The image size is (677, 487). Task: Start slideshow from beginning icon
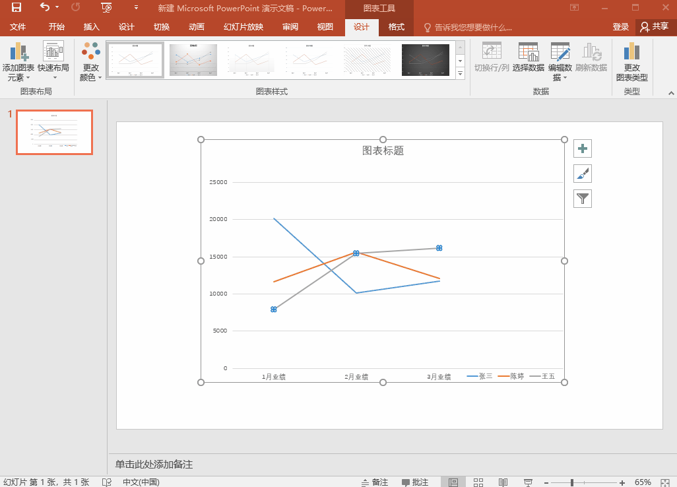pyautogui.click(x=106, y=7)
